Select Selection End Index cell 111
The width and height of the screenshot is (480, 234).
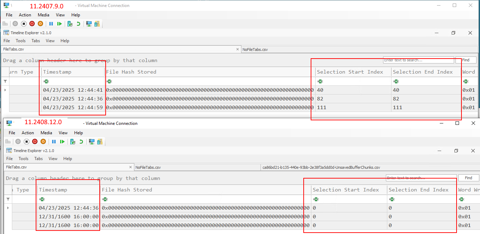coord(426,107)
